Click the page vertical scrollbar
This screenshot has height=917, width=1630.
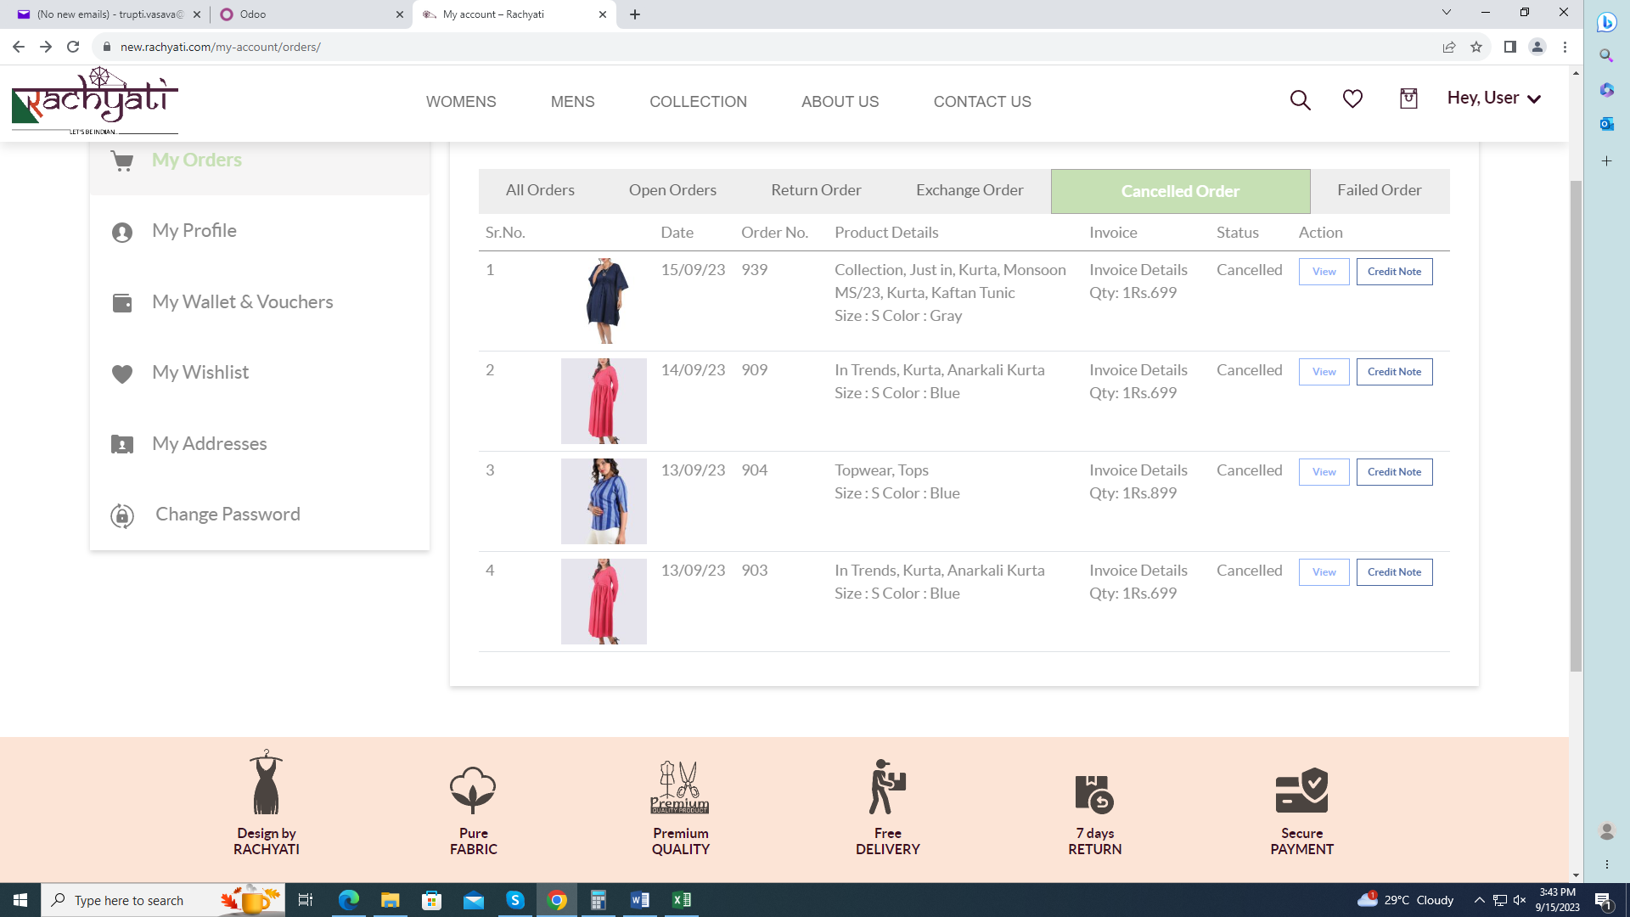coord(1576,425)
